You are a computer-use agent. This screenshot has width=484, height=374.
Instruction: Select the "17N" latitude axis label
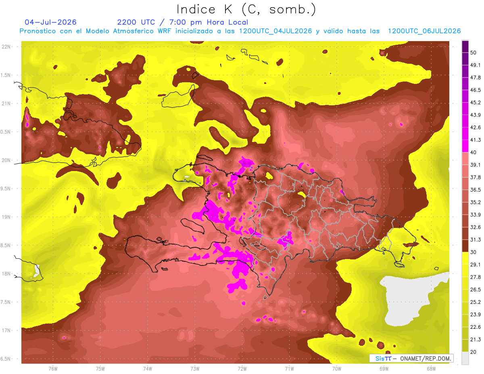7,330
